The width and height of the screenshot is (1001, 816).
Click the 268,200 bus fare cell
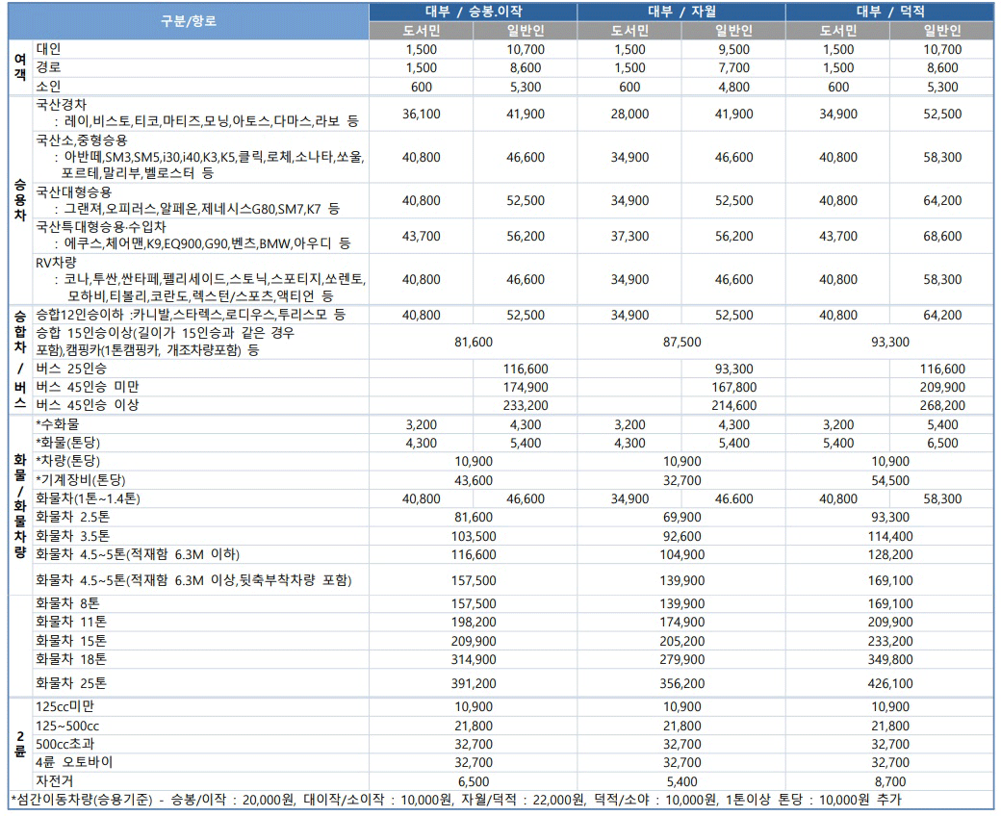pyautogui.click(x=942, y=405)
